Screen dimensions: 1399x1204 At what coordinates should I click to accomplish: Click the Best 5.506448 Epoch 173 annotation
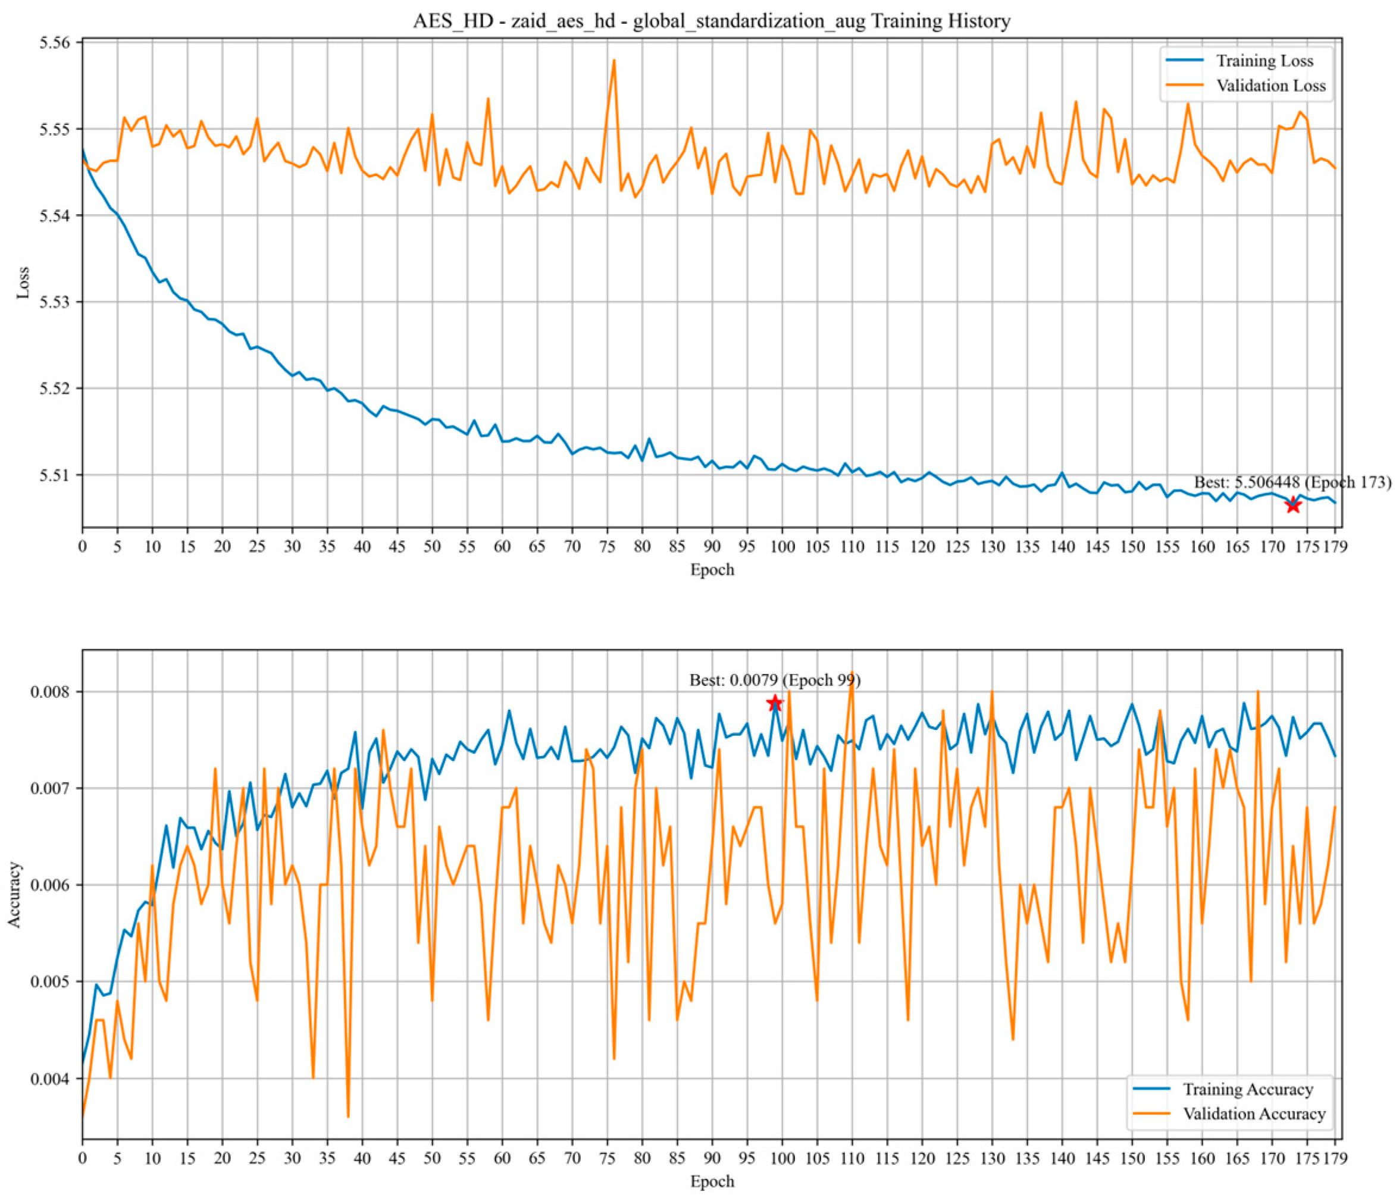[x=1292, y=482]
